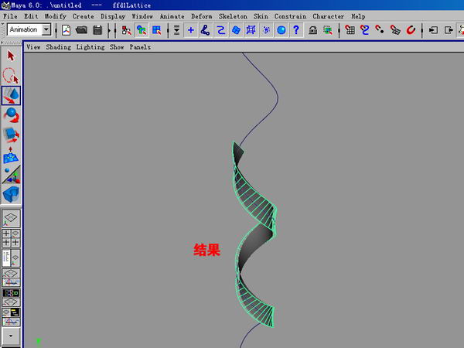Enable snap to grids
The height and width of the screenshot is (348, 464).
[x=350, y=30]
